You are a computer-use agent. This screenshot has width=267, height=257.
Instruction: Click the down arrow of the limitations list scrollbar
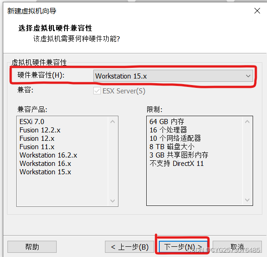click(247, 200)
